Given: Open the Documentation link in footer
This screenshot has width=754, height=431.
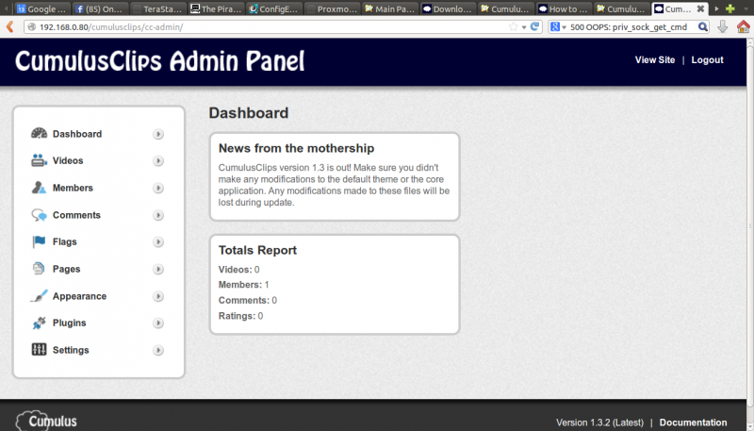Looking at the screenshot, I should point(693,423).
